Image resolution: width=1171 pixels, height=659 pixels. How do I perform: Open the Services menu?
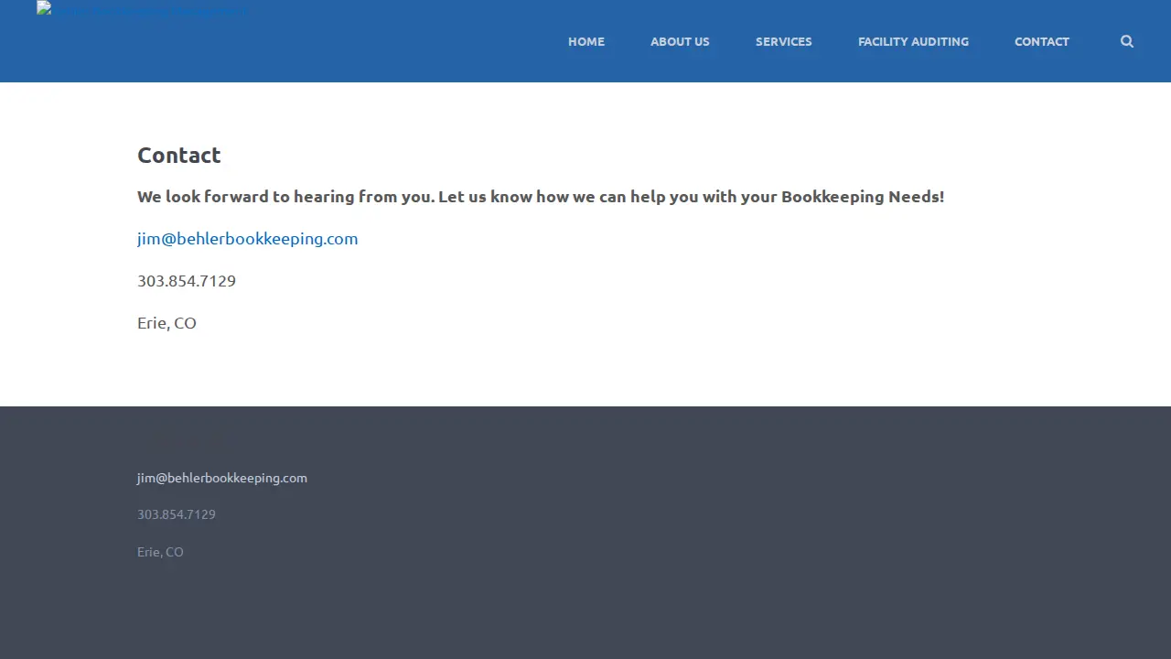click(x=784, y=41)
